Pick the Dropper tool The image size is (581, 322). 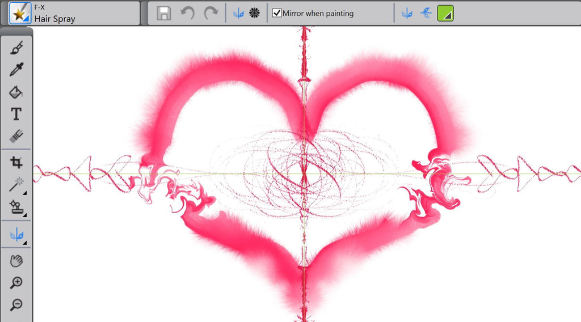click(x=16, y=70)
